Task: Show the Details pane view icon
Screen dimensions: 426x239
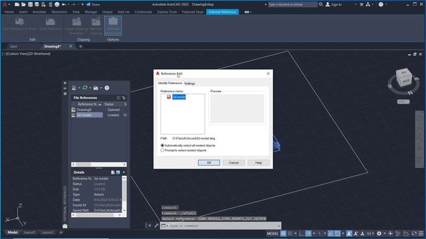Action: click(x=112, y=173)
